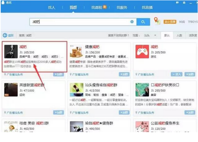Click the 进入 button on gamepad group

click(x=177, y=74)
